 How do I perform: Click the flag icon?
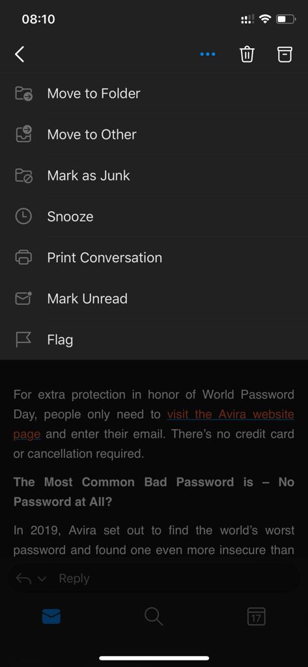pos(23,339)
